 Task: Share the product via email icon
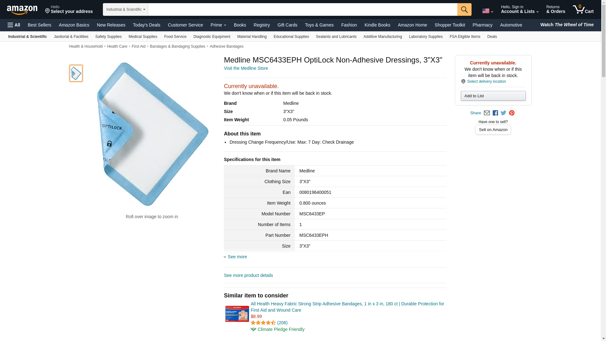[x=487, y=113]
